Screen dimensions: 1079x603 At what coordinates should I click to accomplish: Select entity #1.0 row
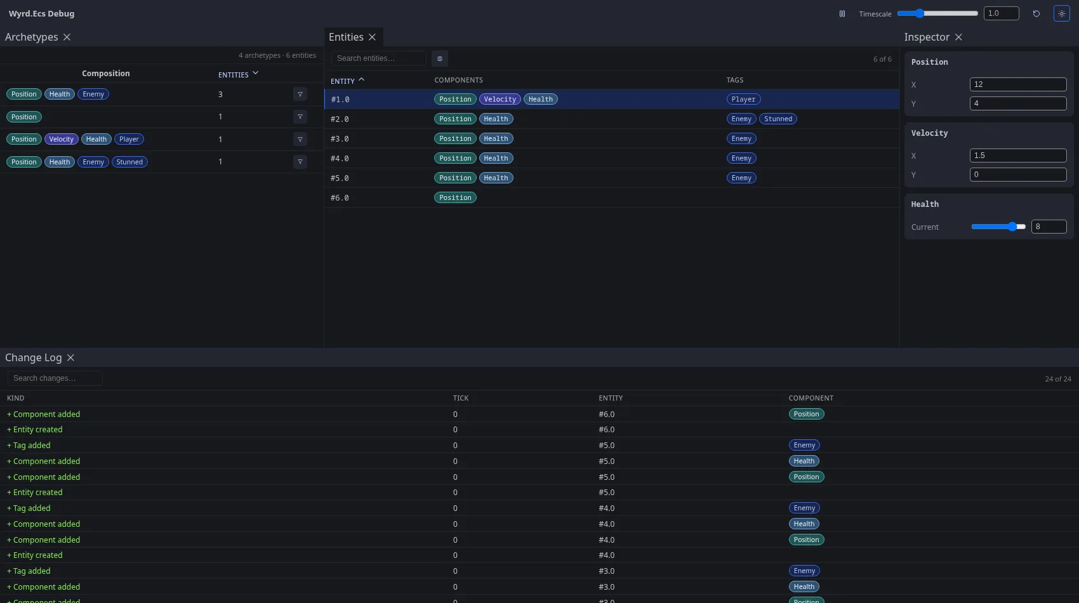point(612,99)
